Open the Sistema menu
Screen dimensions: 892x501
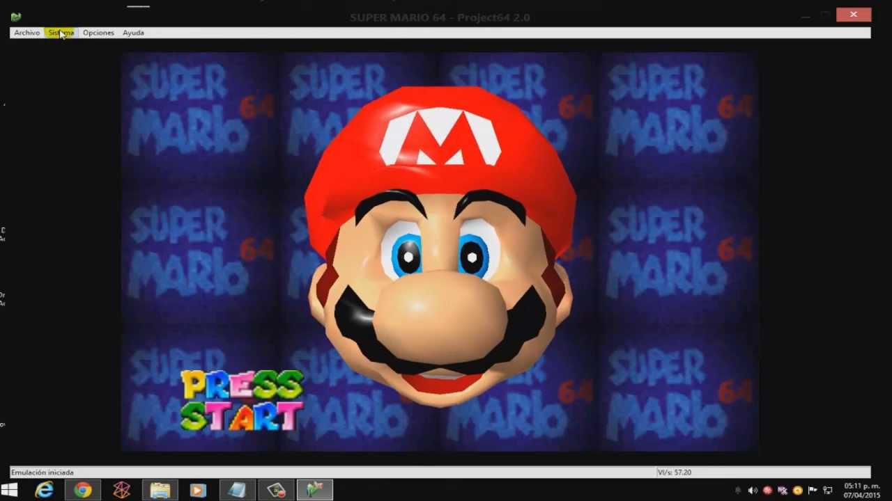pyautogui.click(x=61, y=33)
